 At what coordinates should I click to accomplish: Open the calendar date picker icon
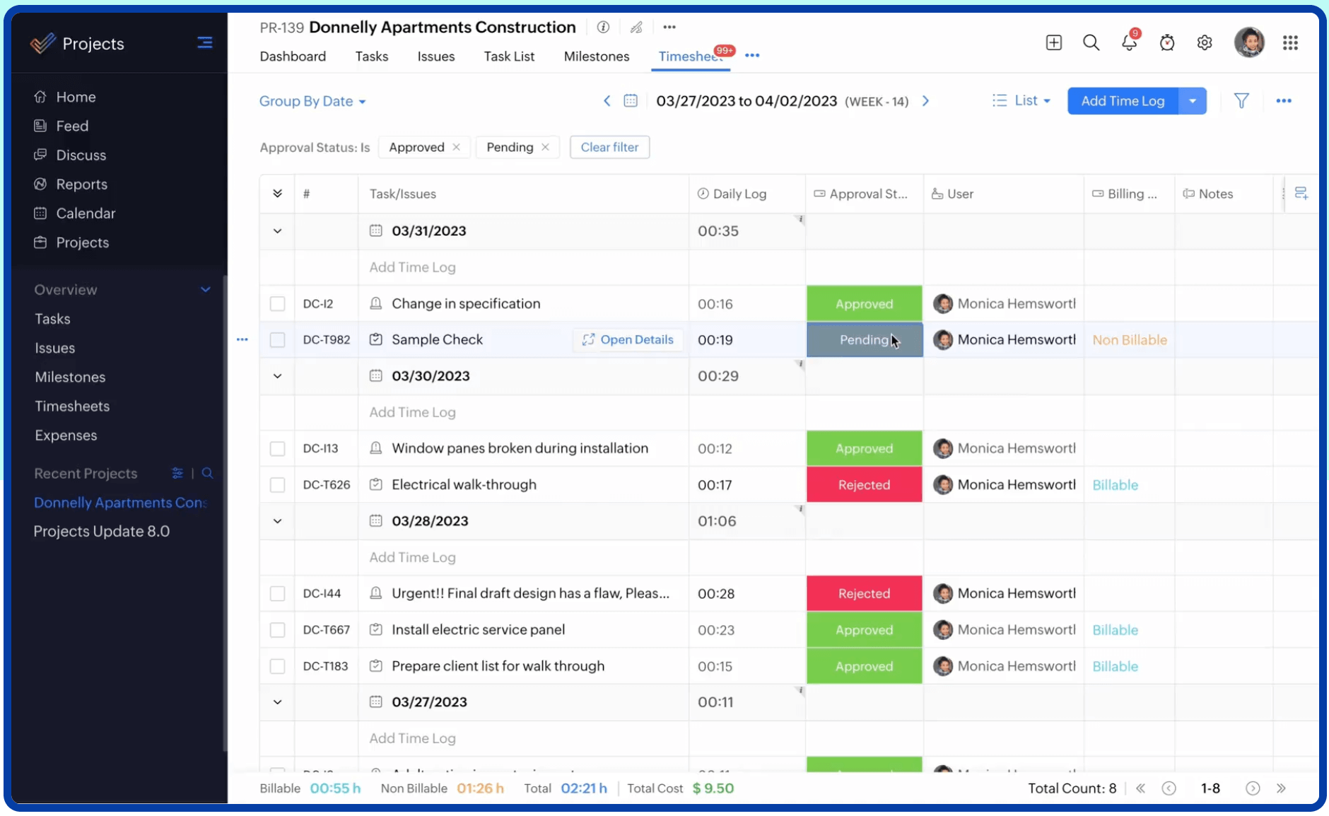pyautogui.click(x=631, y=101)
